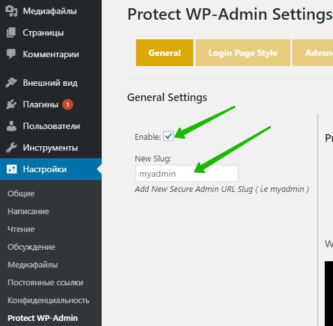Click the Инструменты wrench icon
Image resolution: width=333 pixels, height=326 pixels.
(x=11, y=147)
